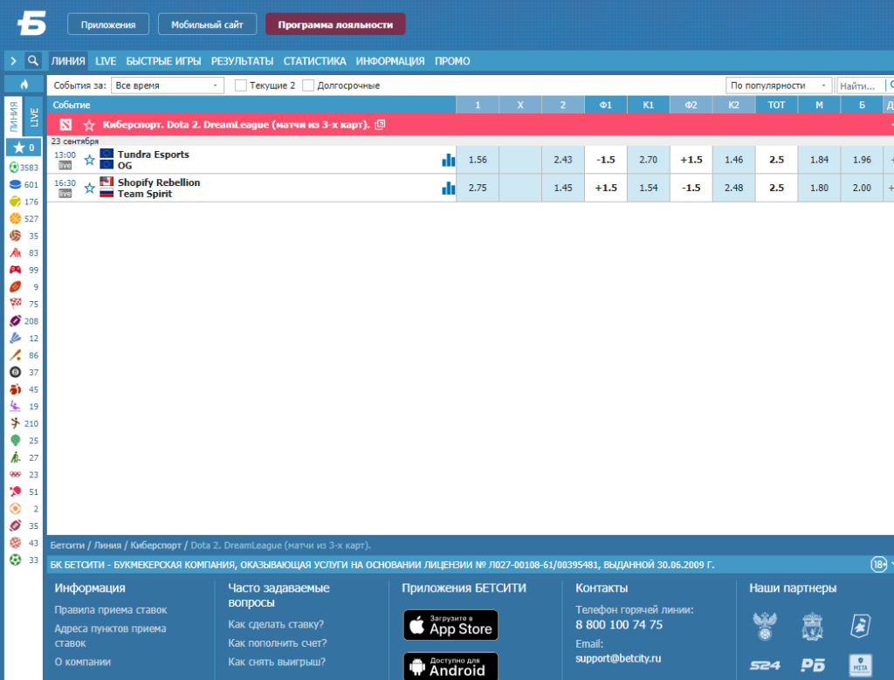Open DreamLeague in a new window icon
This screenshot has width=894, height=680.
click(380, 124)
